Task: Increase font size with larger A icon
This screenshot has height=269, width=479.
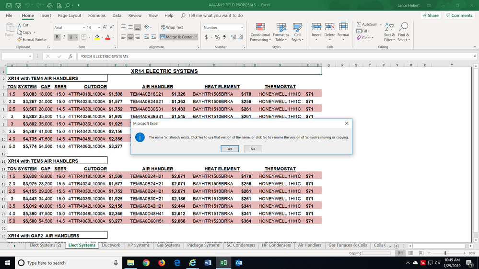Action: point(105,27)
